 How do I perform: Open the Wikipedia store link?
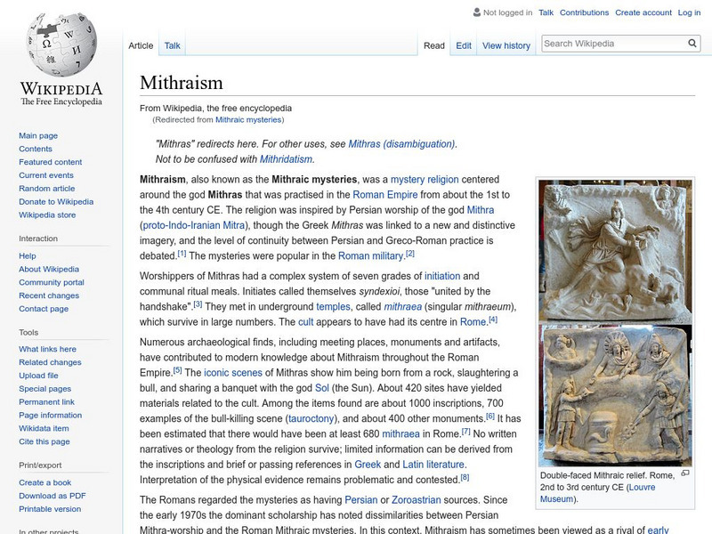coord(47,214)
